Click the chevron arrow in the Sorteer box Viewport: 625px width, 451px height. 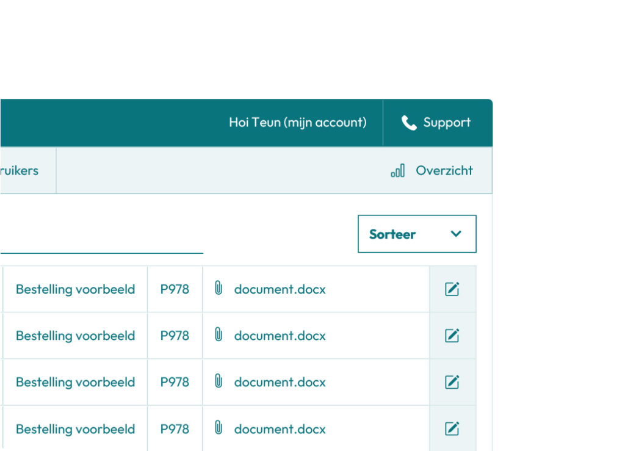455,234
